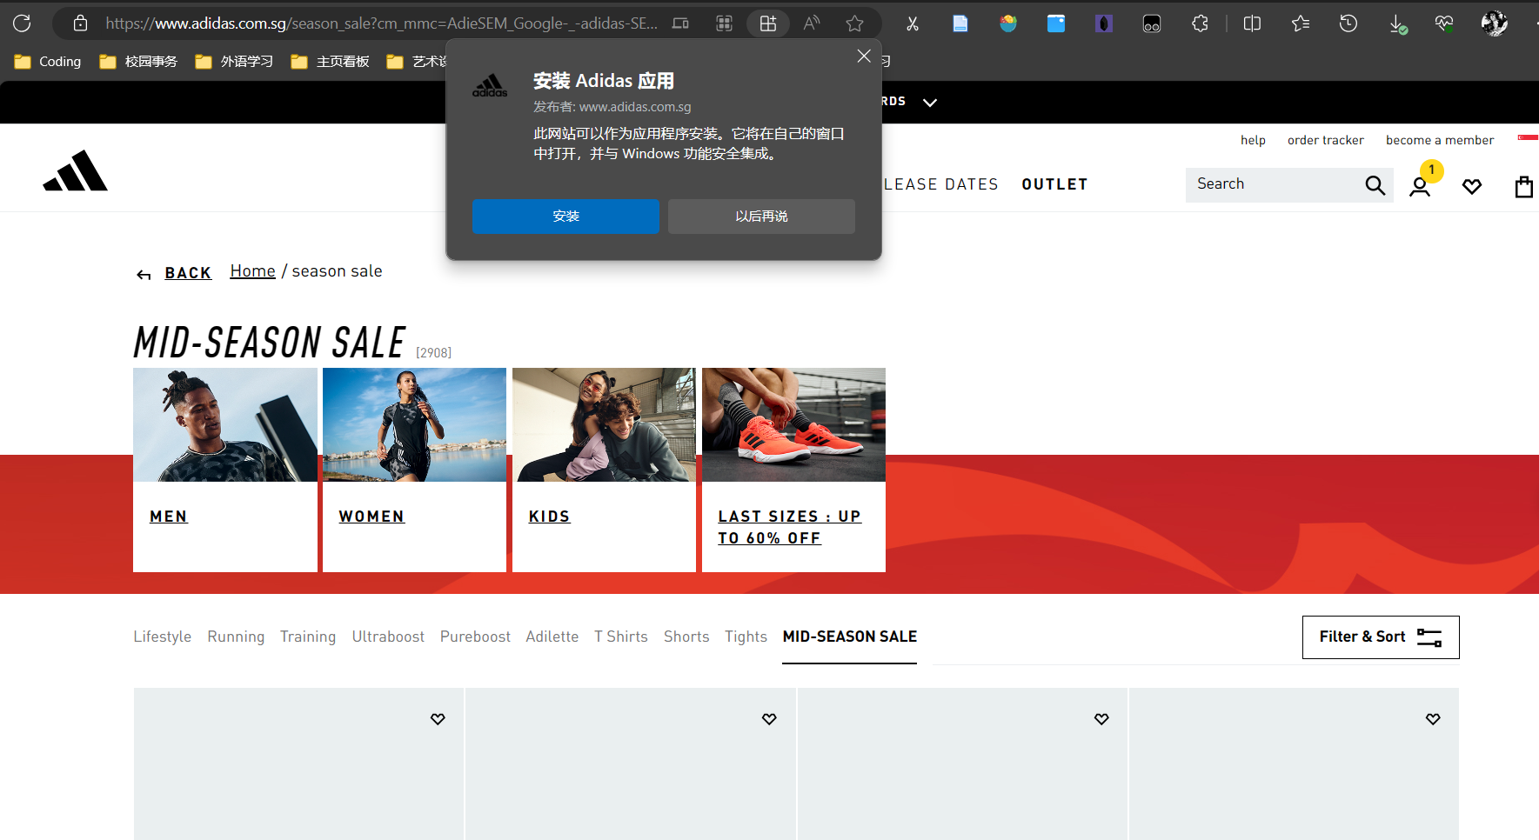
Task: Open the order tracker link
Action: pyautogui.click(x=1326, y=140)
